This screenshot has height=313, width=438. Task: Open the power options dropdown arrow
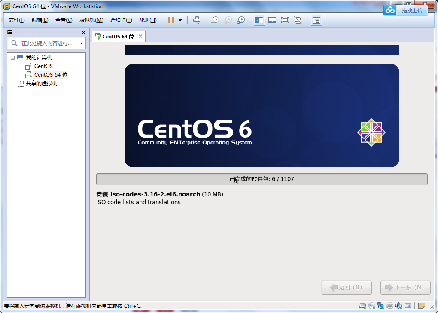tap(180, 20)
